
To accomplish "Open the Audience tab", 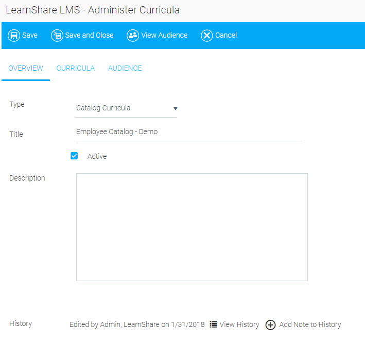I will (x=125, y=68).
